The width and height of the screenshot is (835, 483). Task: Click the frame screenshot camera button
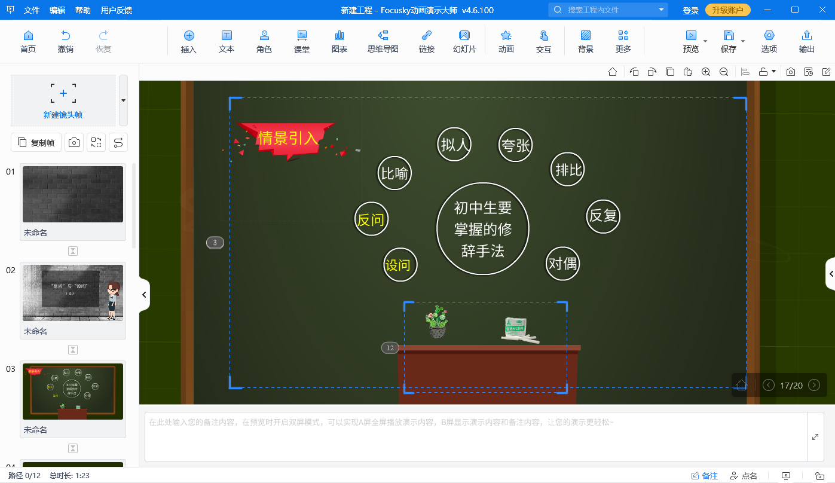[x=74, y=142]
